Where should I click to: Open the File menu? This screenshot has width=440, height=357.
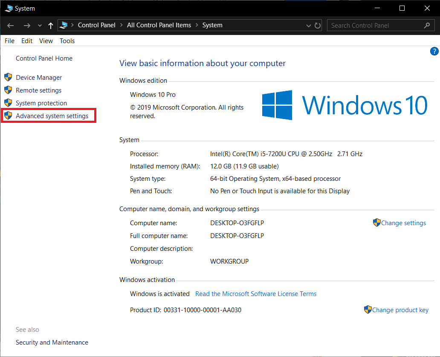9,41
